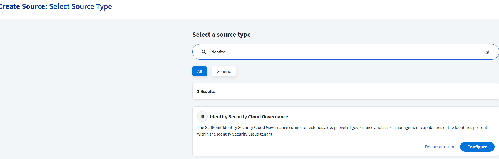This screenshot has width=499, height=159.
Task: Open Documentation link for Identity Security Cloud
Action: (x=440, y=147)
